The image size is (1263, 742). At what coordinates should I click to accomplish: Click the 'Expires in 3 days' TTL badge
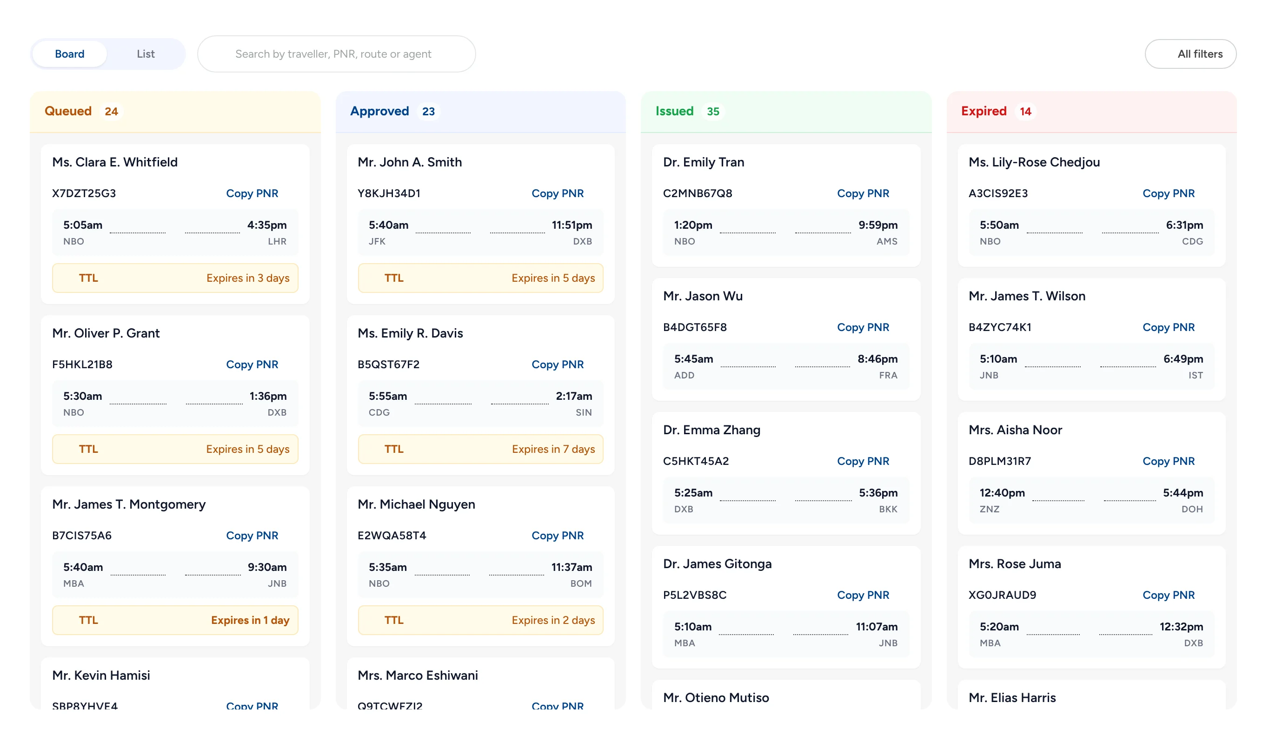pos(175,278)
